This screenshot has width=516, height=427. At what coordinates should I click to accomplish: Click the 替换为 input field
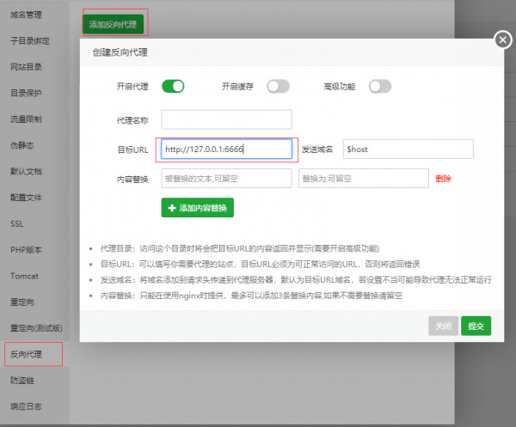[363, 178]
